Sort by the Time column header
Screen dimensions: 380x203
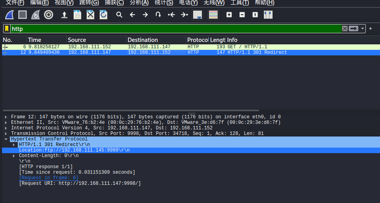46,40
